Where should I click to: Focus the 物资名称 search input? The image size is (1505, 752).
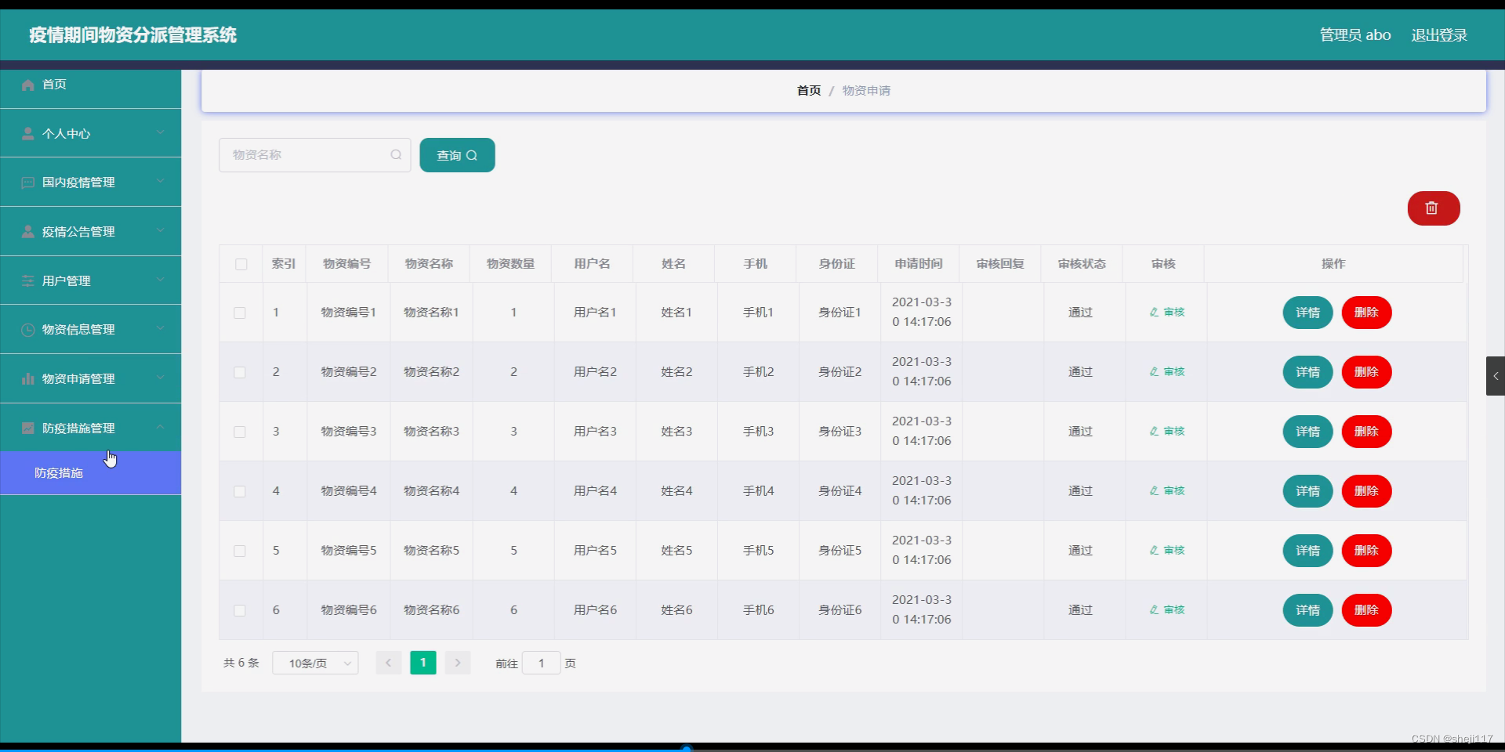tap(314, 155)
